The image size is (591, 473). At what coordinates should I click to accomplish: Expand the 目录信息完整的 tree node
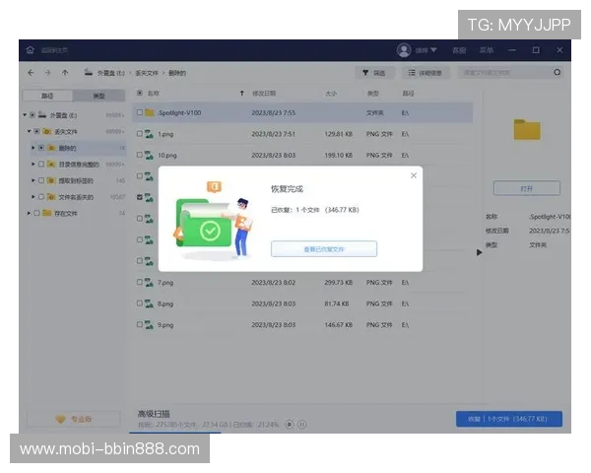pyautogui.click(x=33, y=165)
